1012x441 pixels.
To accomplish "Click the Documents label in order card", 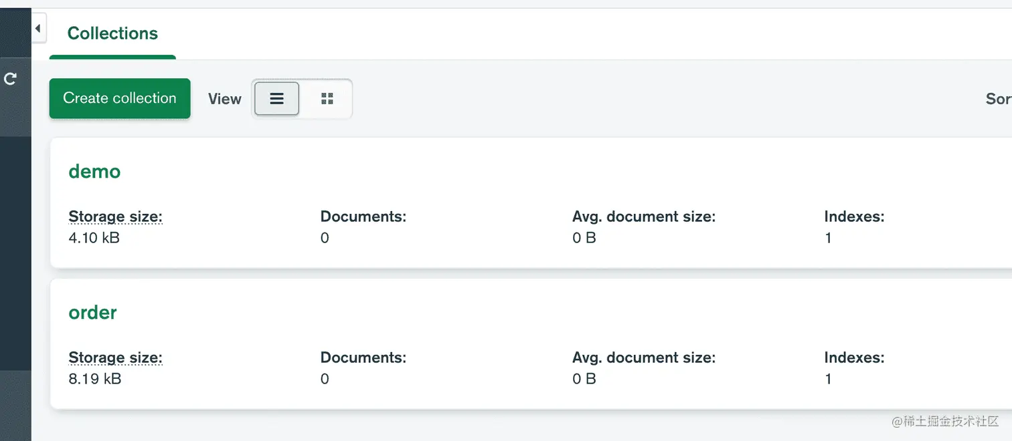I will pyautogui.click(x=363, y=357).
